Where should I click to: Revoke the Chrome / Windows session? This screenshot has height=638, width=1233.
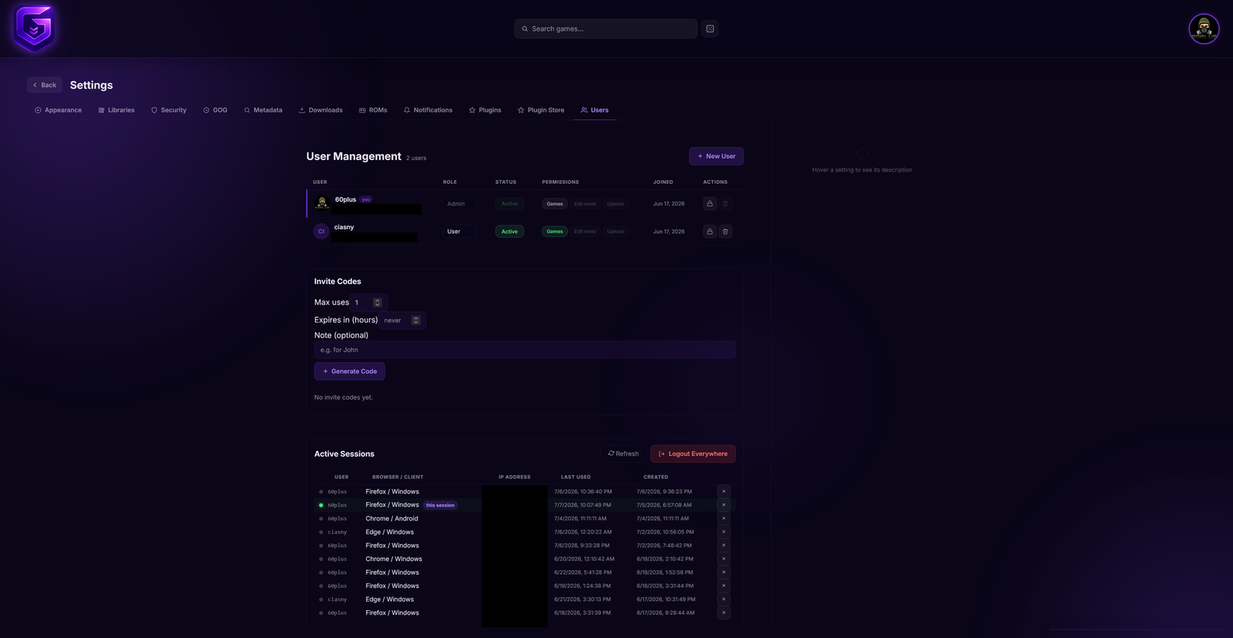click(724, 559)
